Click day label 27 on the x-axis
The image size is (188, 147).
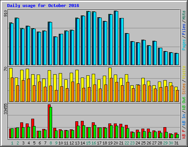154,143
